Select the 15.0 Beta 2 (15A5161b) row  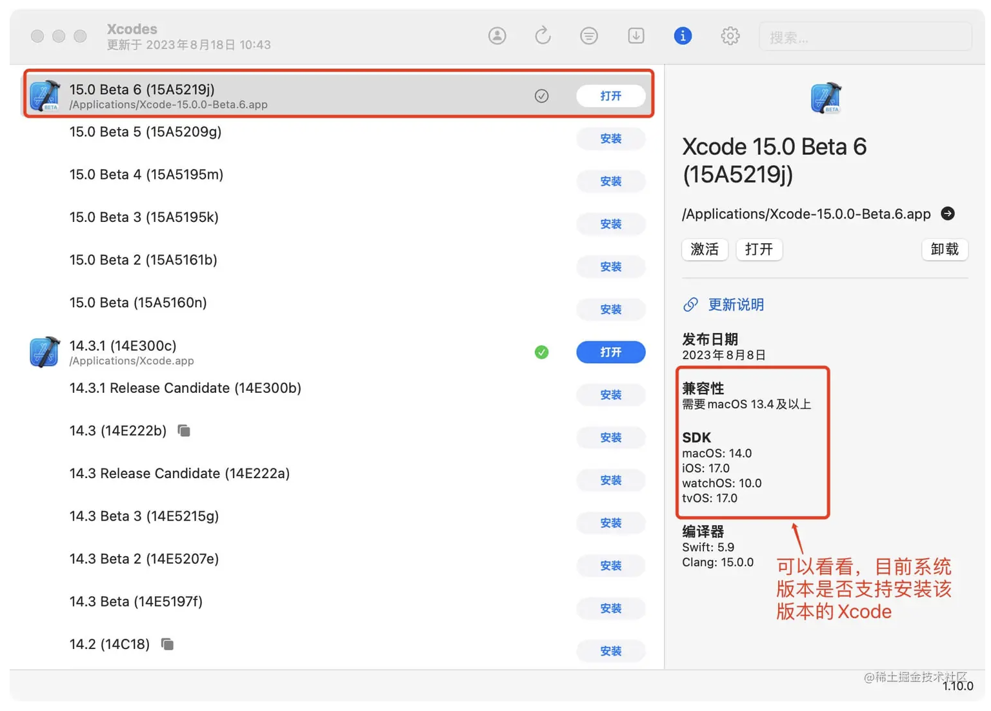click(338, 266)
